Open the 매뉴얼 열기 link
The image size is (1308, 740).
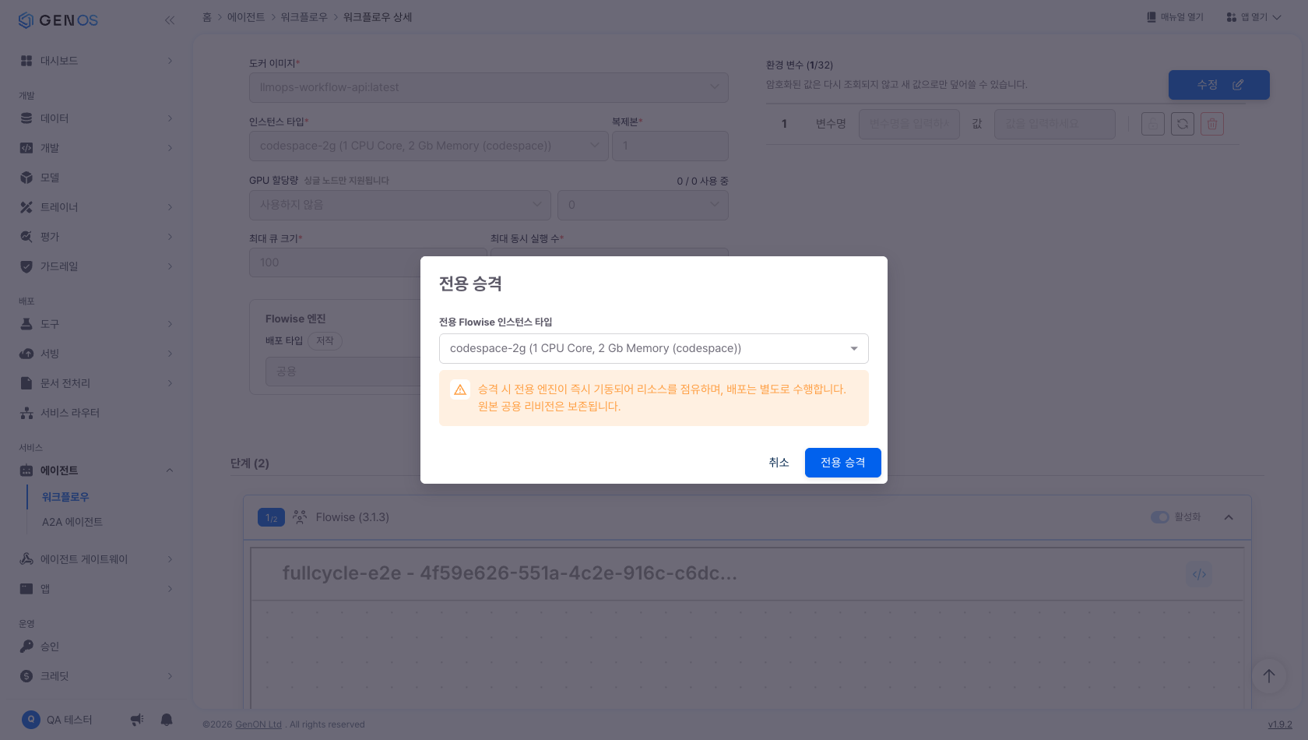(x=1175, y=17)
